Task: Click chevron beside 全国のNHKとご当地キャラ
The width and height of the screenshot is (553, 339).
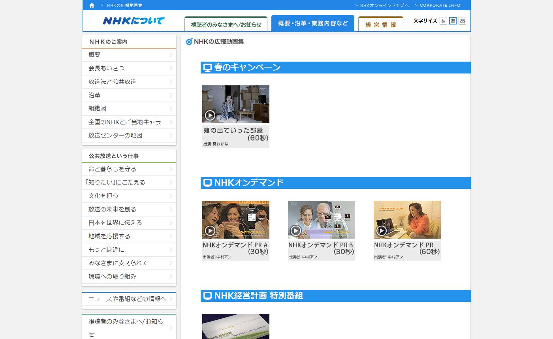Action: pyautogui.click(x=171, y=122)
